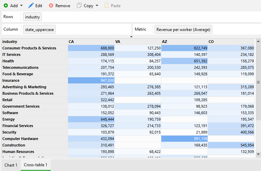The height and width of the screenshot is (171, 261).
Task: Click the industry column header
Action: point(35,42)
